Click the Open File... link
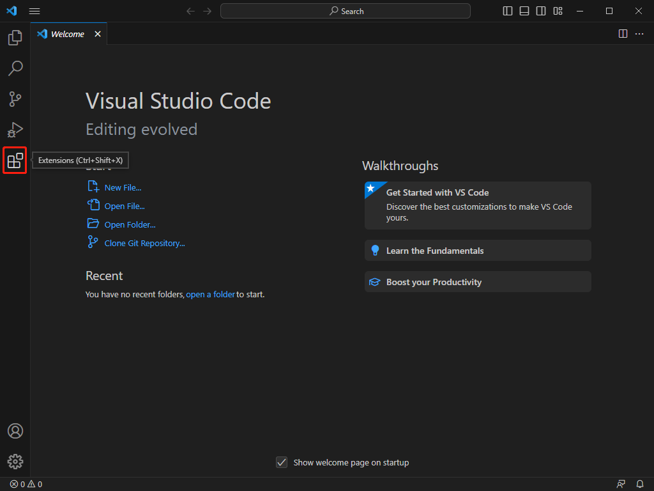The height and width of the screenshot is (491, 654). pos(125,207)
